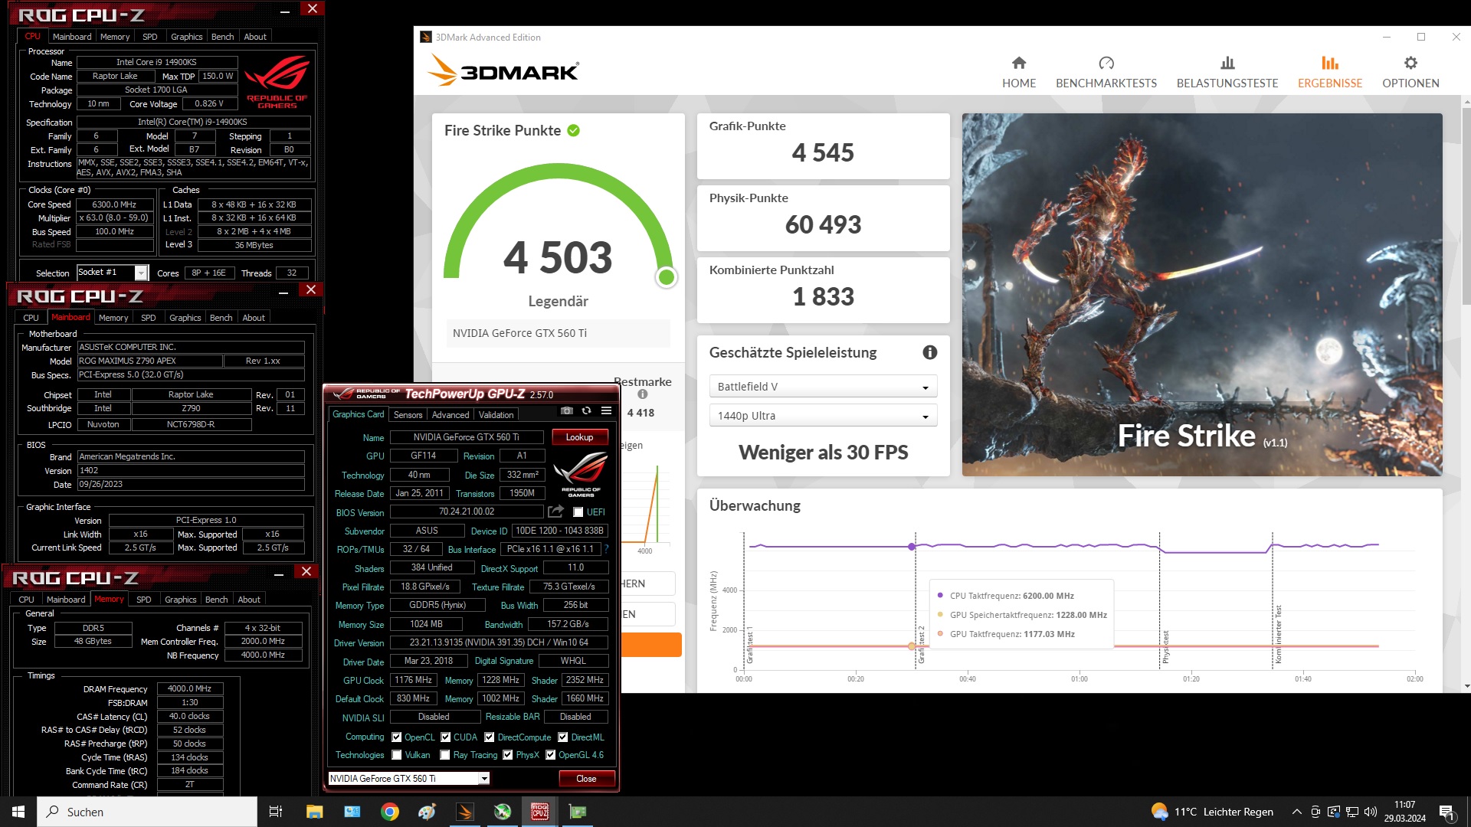
Task: Toggle DirectML checkbox in GPU-Z
Action: 563,737
